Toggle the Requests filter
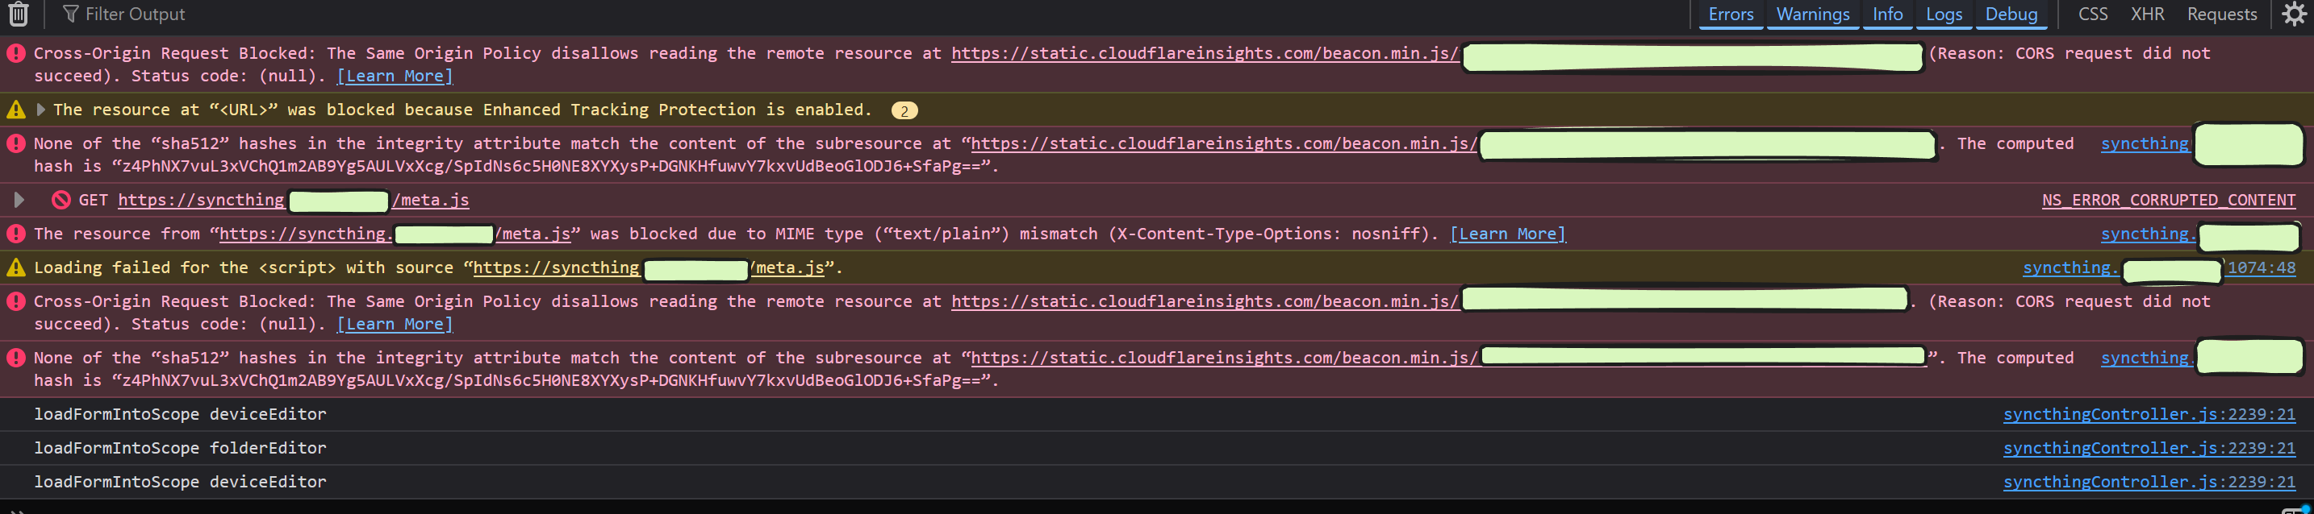This screenshot has height=514, width=2314. pos(2220,15)
